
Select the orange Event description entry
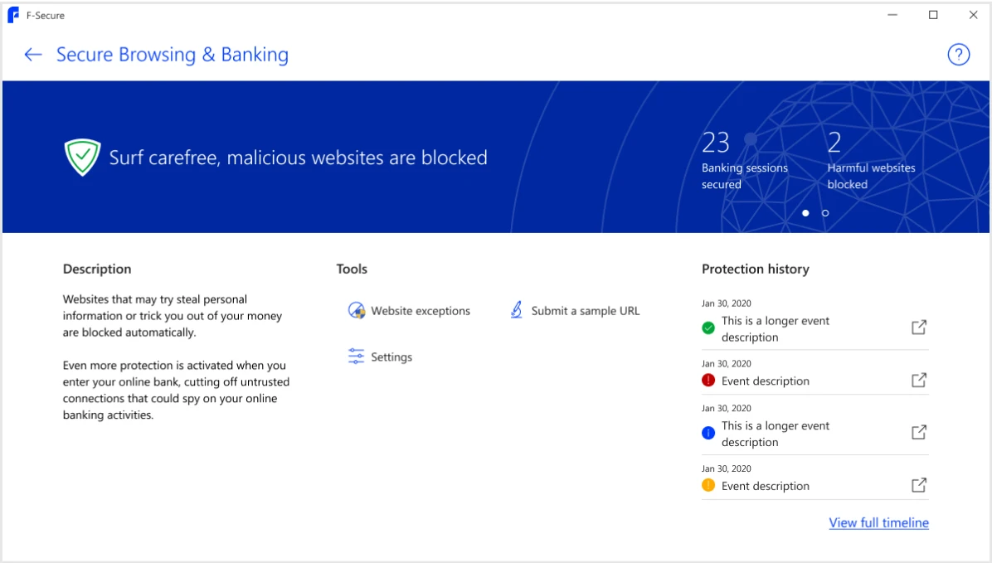point(765,486)
